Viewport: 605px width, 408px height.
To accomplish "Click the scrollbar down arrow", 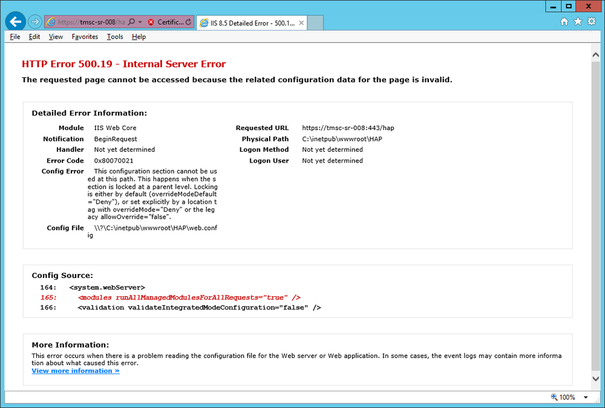I will [x=595, y=378].
